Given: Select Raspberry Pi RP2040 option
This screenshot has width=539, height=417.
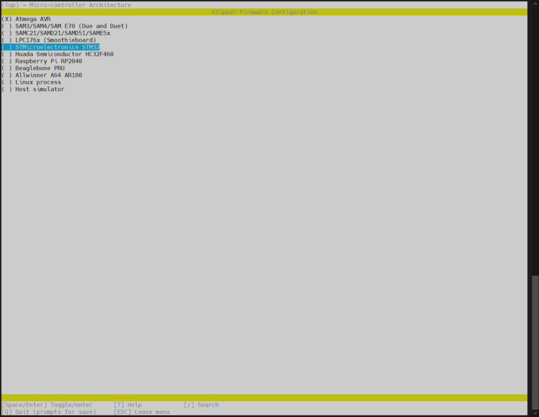Looking at the screenshot, I should (42, 61).
